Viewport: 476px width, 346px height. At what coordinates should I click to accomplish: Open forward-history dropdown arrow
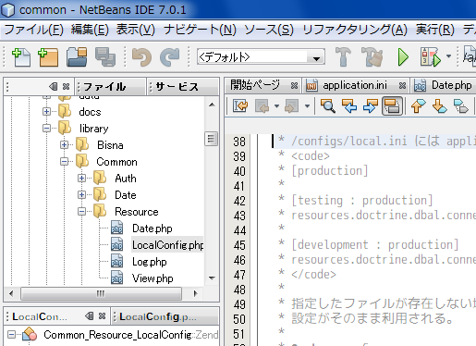[307, 106]
